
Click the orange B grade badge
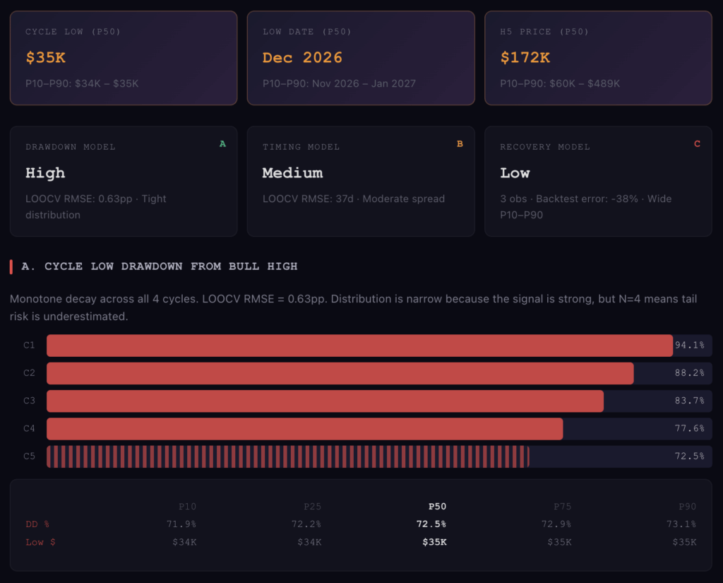pyautogui.click(x=460, y=144)
